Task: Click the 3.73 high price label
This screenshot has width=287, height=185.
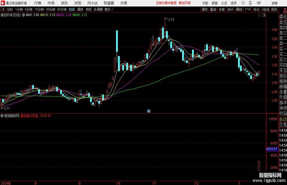Action: tap(171, 19)
